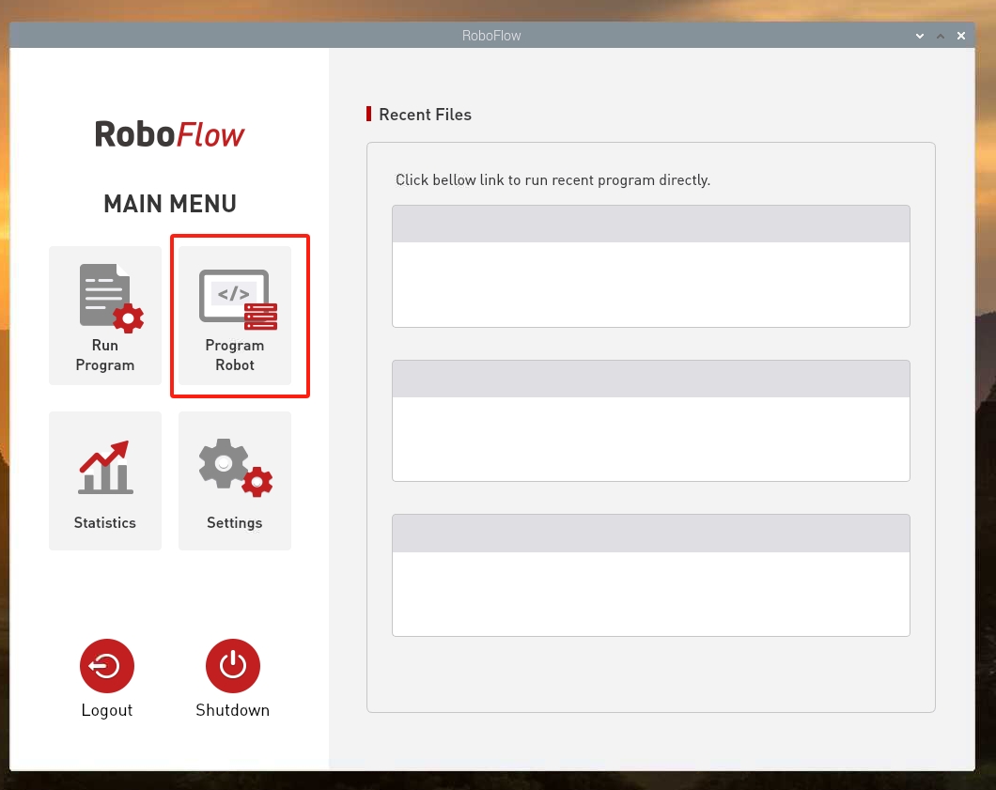This screenshot has height=790, width=996.
Task: Click the "Shutdown" text under the icon
Action: (x=233, y=710)
